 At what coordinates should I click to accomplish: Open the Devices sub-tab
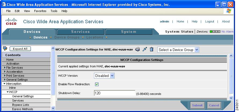[x=40, y=37]
